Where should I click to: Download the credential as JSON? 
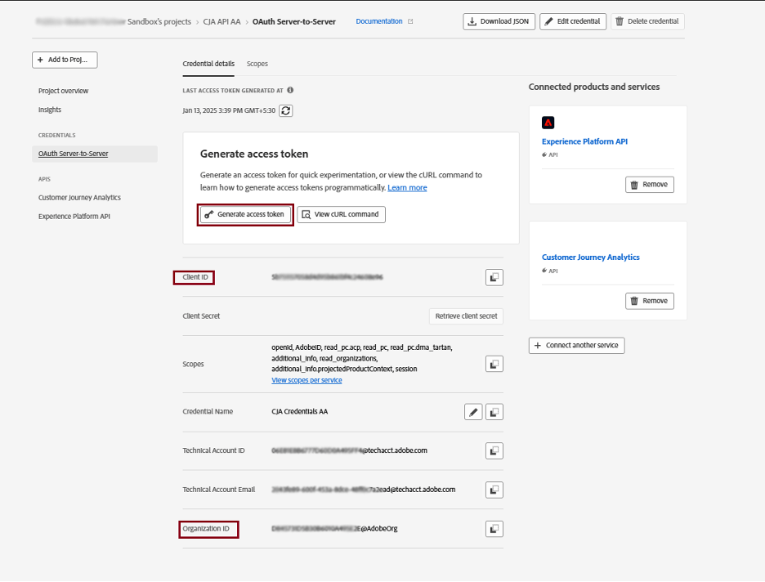[x=499, y=21]
